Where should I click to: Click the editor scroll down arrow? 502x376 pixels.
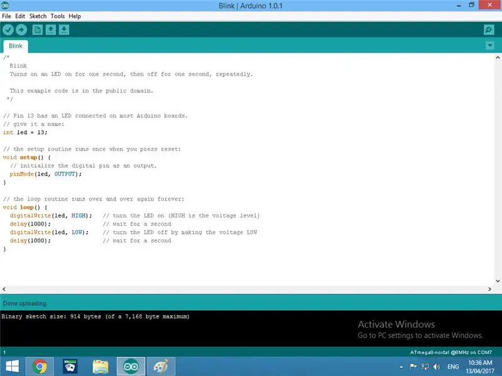click(498, 281)
